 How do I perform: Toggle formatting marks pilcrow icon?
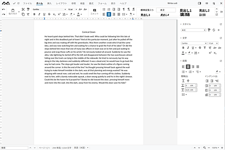[124, 10]
